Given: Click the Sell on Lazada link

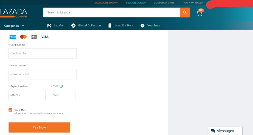Looking at the screenshot, I should 136,3.
